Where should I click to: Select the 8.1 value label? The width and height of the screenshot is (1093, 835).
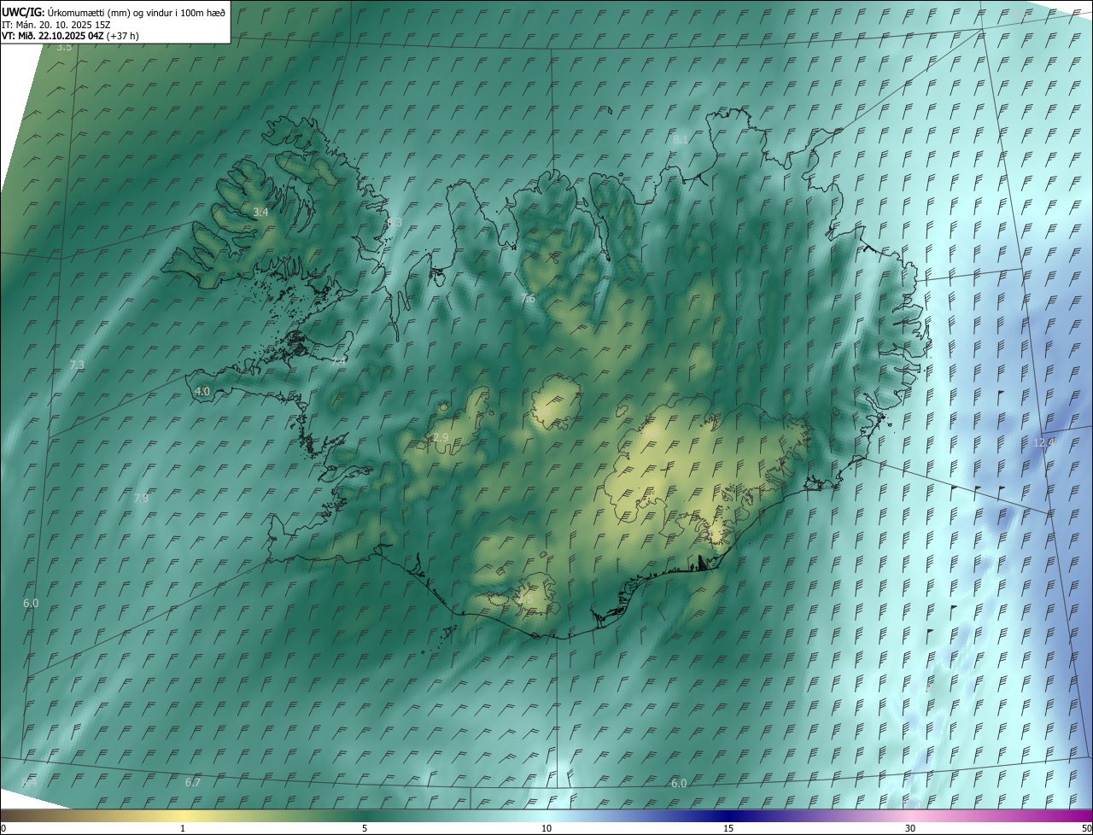click(x=681, y=139)
